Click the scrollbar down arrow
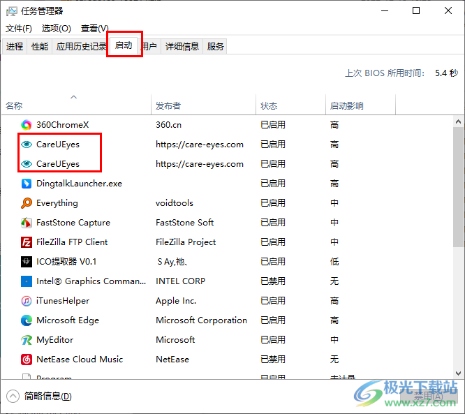The image size is (465, 414). click(x=458, y=373)
